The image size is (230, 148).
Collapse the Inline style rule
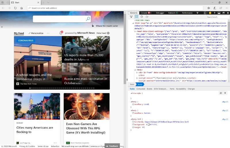[x=131, y=93]
